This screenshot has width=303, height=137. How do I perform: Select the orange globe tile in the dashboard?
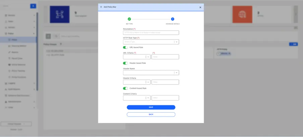(242, 14)
